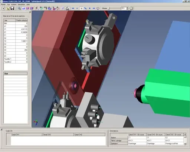Screen dimensions: 190x152
Task: Click the zoom magnifier view icon
Action: pos(19,9)
